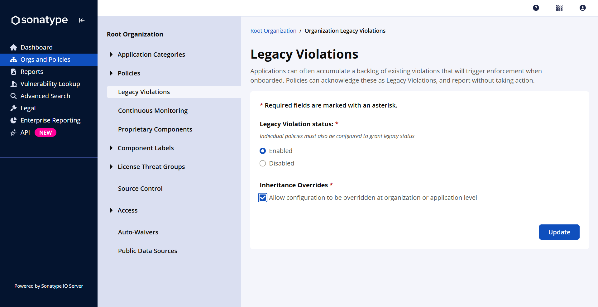Image resolution: width=598 pixels, height=307 pixels.
Task: Open the apps grid icon
Action: tap(559, 8)
